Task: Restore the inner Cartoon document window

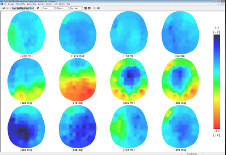Action: pyautogui.click(x=222, y=4)
